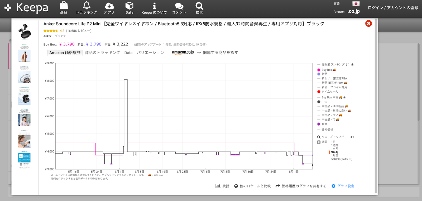Click sort icon beside 売れ筋ランキング

[347, 64]
